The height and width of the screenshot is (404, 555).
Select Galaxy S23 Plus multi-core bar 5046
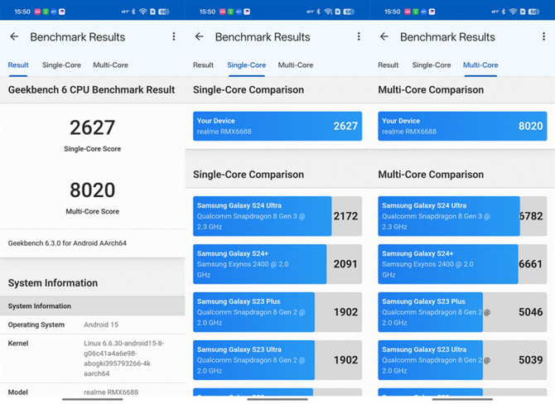coord(462,312)
